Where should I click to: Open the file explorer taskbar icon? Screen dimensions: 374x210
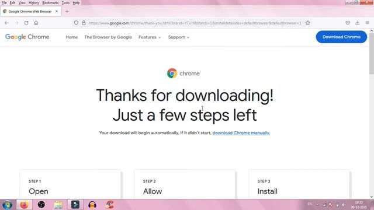tap(58, 205)
